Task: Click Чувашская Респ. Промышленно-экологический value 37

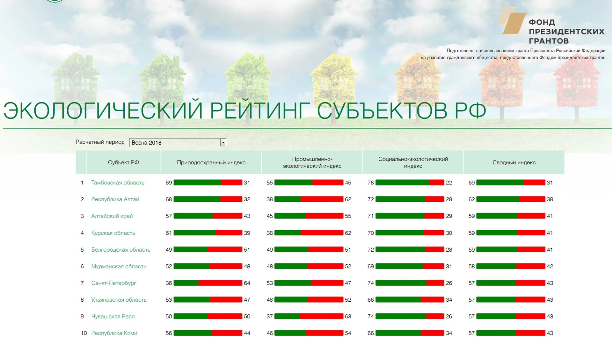Action: click(x=270, y=316)
